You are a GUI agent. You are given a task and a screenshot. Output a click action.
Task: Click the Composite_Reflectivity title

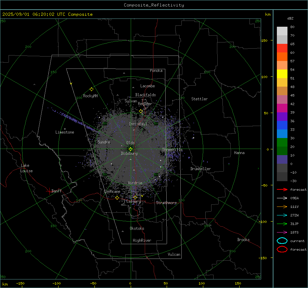tap(154, 5)
